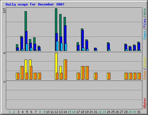Select day label "7" on the x-axis
The width and height of the screenshot is (148, 115).
pos(36,112)
